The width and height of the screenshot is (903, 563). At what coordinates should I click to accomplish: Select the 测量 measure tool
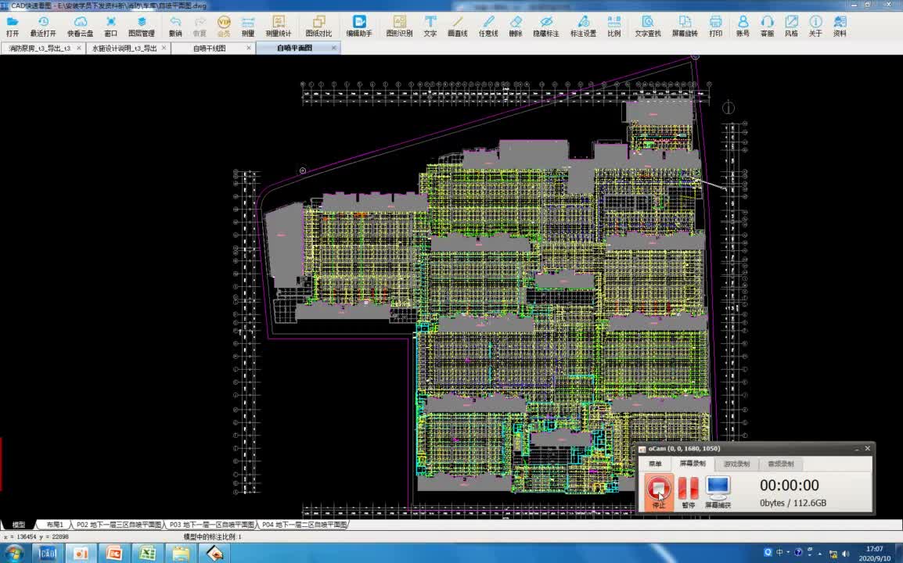247,27
